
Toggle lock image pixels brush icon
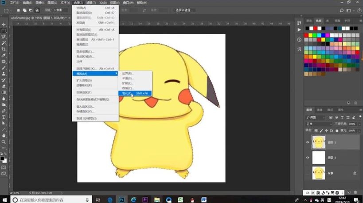tap(321, 131)
